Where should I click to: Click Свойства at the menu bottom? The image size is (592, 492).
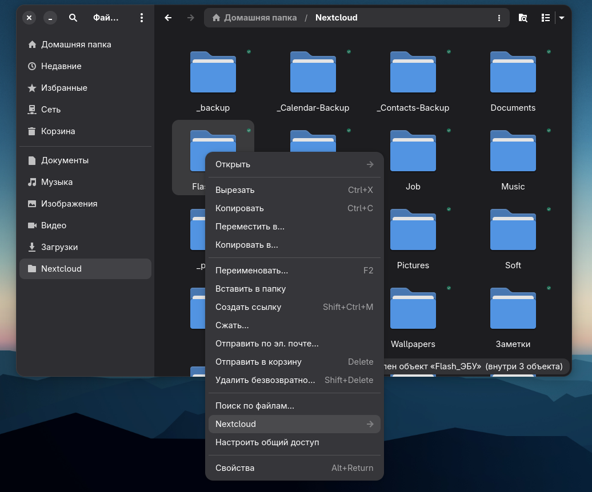click(x=235, y=468)
